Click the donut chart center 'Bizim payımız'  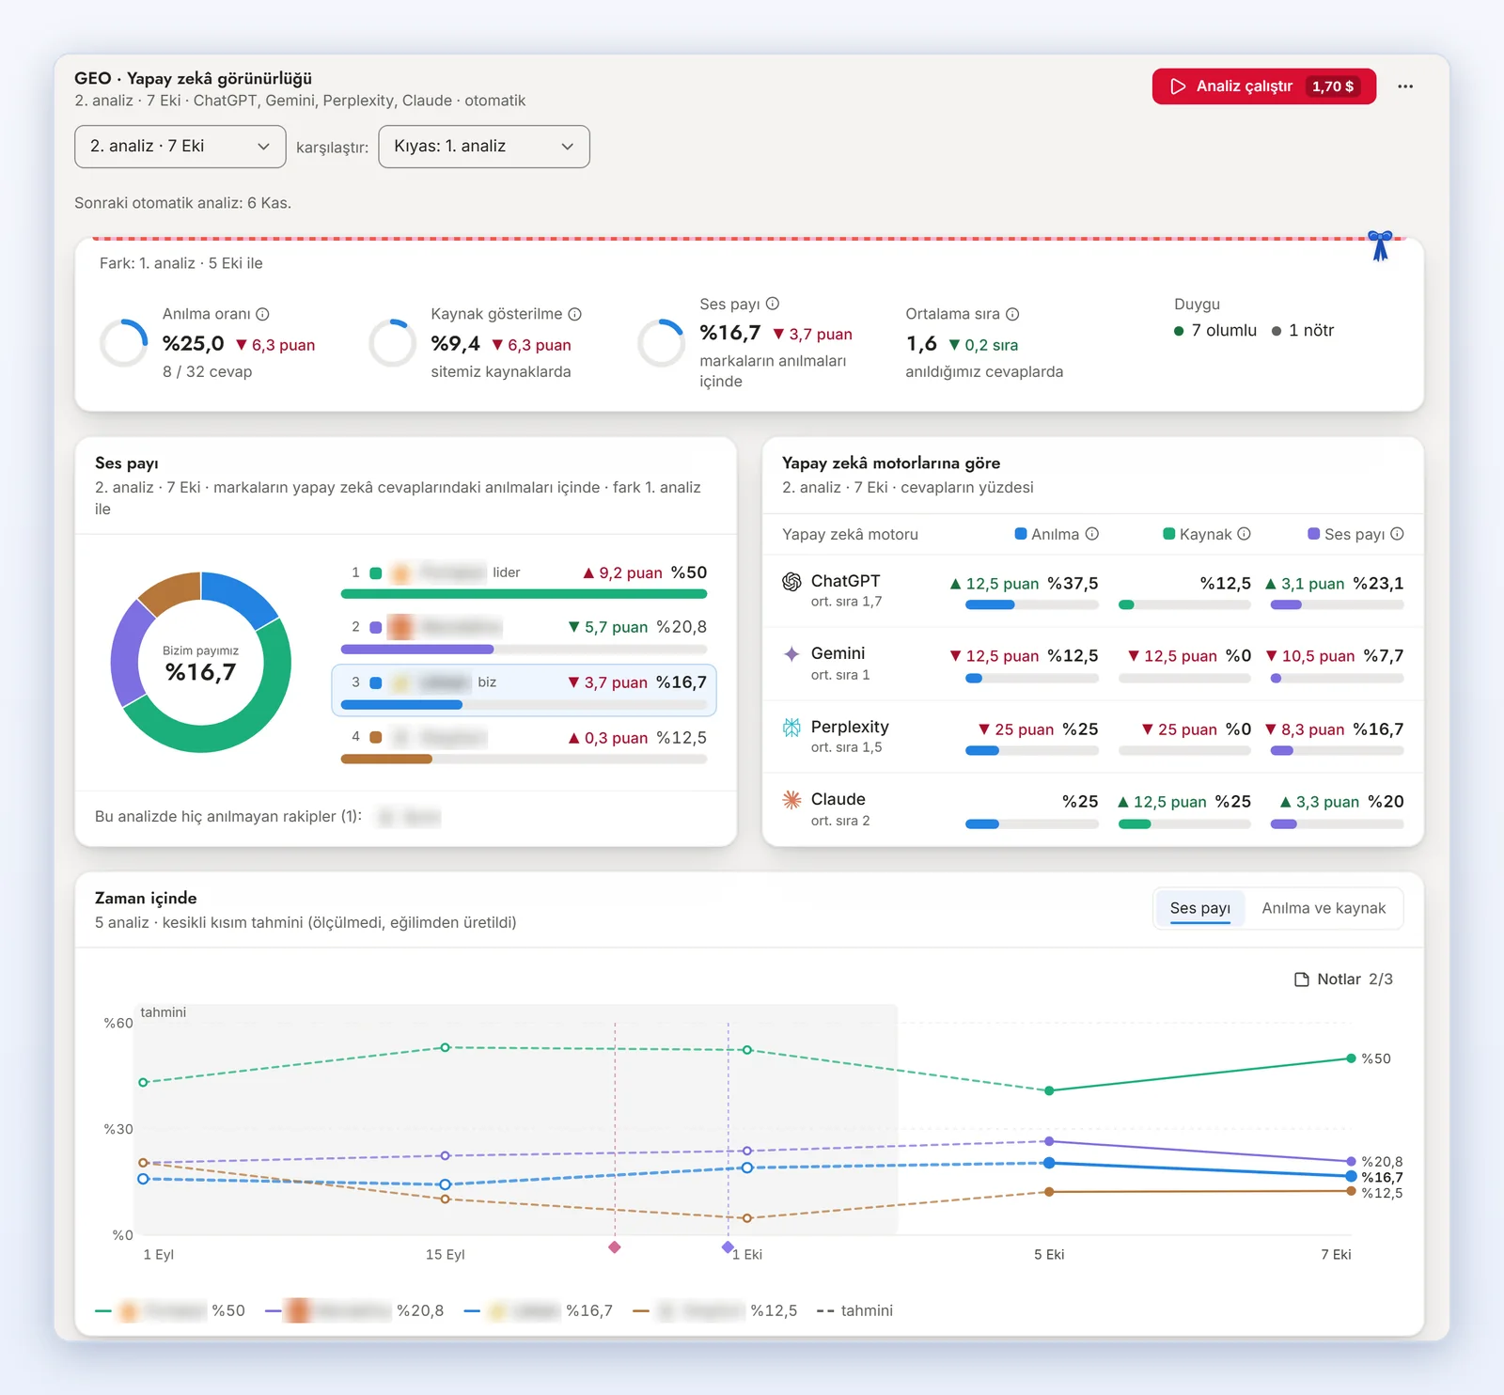point(200,664)
